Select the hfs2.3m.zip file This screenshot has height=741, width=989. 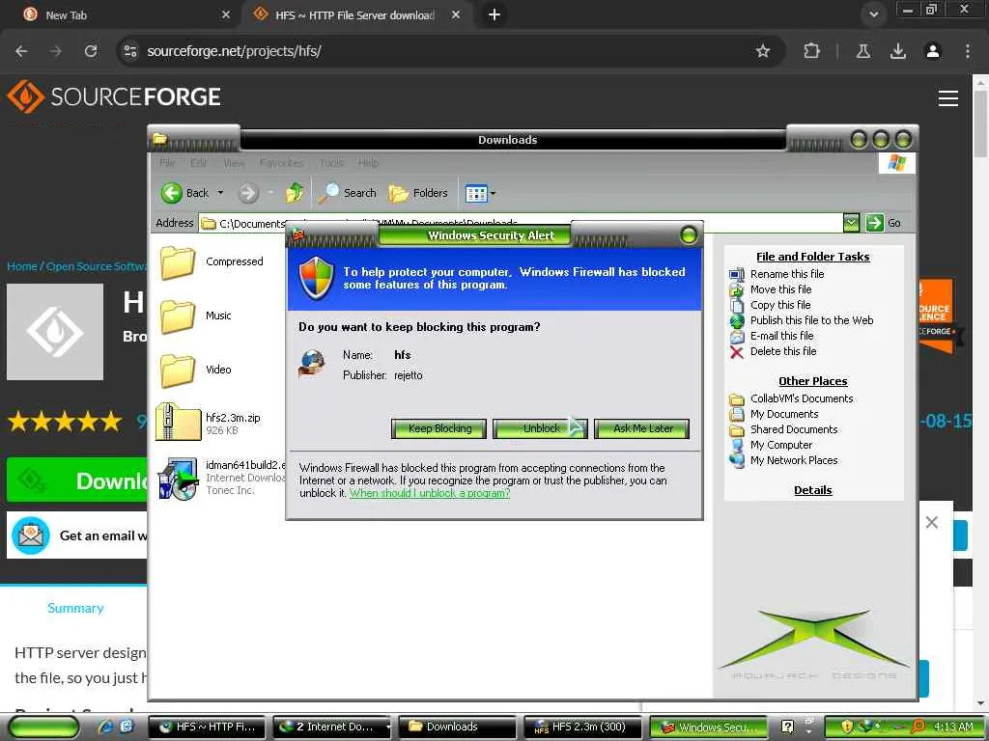click(x=209, y=423)
